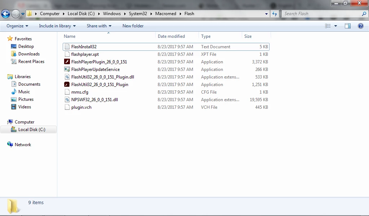This screenshot has width=369, height=216.
Task: Click the XPT File type cell
Action: pos(209,54)
